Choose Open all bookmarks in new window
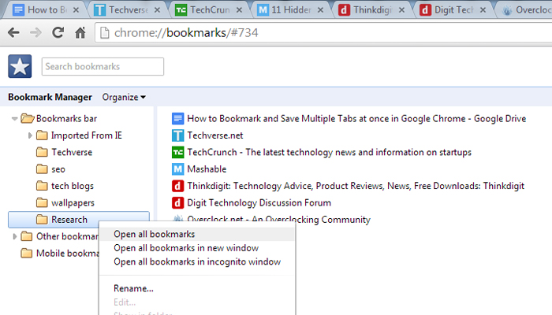The width and height of the screenshot is (552, 315). pos(197,248)
